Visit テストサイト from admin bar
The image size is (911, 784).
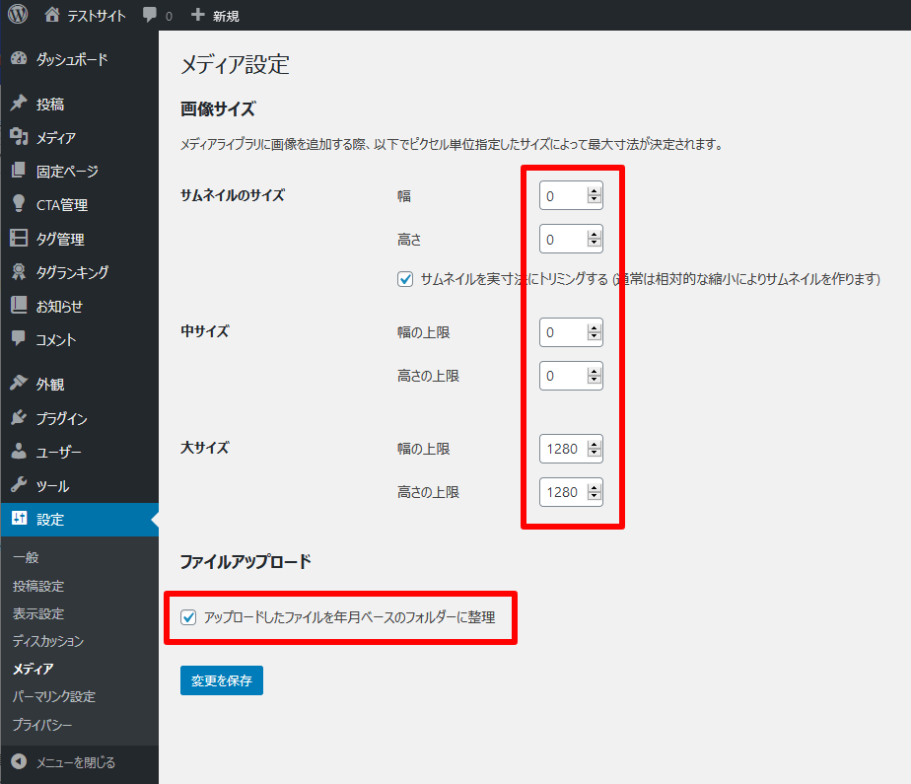click(97, 16)
